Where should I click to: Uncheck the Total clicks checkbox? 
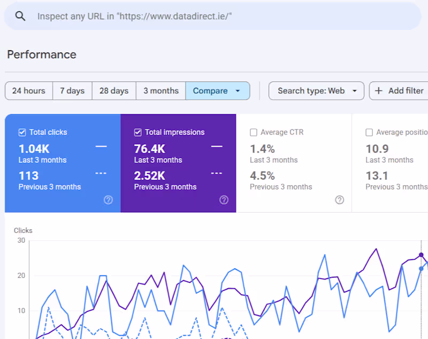pos(22,132)
